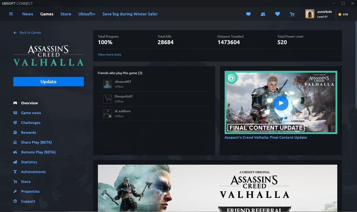Click dr.xalileev's avatar picture
Screen dimensions: 357x212
107,113
